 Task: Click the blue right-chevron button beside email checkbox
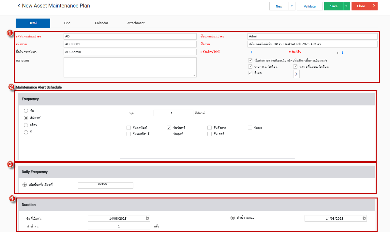[x=296, y=74]
